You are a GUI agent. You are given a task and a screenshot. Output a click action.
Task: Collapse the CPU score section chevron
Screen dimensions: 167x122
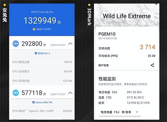coord(70,44)
